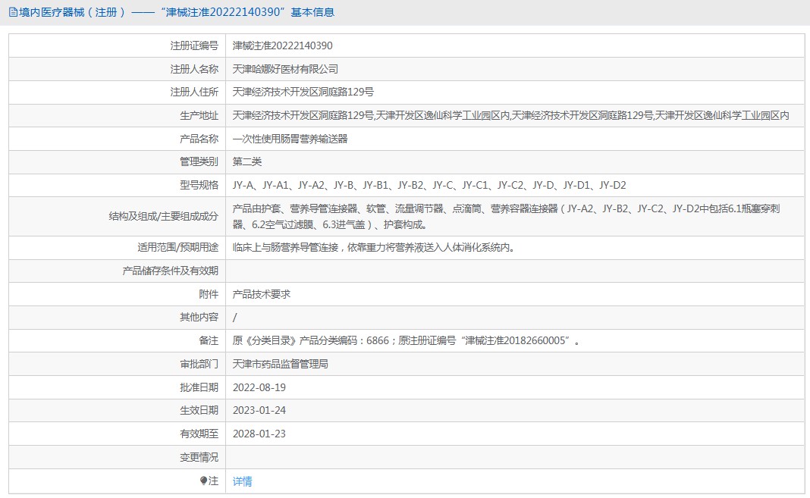Click the 注册人名称 label
810x498 pixels.
[194, 69]
